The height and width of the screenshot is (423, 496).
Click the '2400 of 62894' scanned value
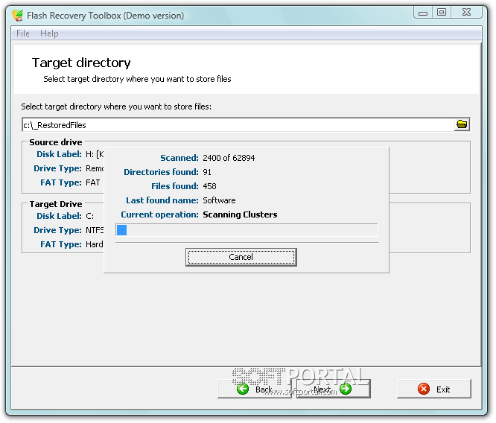(229, 158)
